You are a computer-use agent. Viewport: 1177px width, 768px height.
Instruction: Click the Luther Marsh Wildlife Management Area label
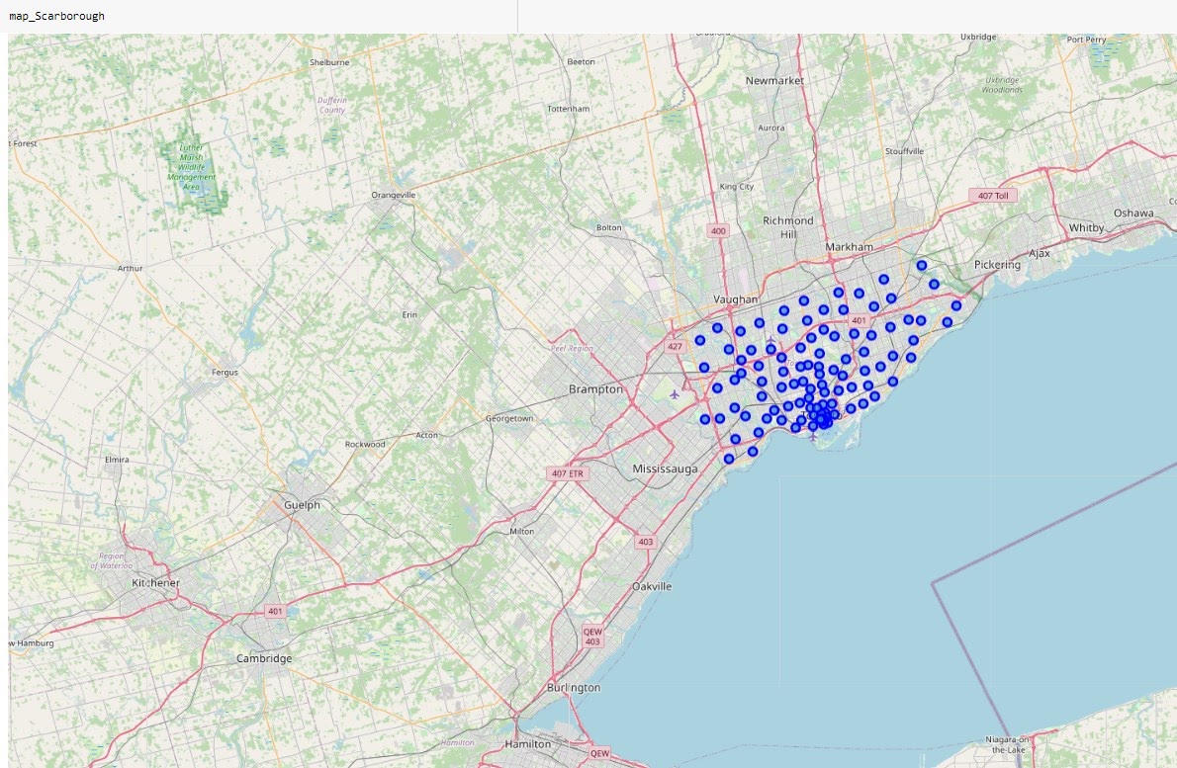pyautogui.click(x=192, y=167)
